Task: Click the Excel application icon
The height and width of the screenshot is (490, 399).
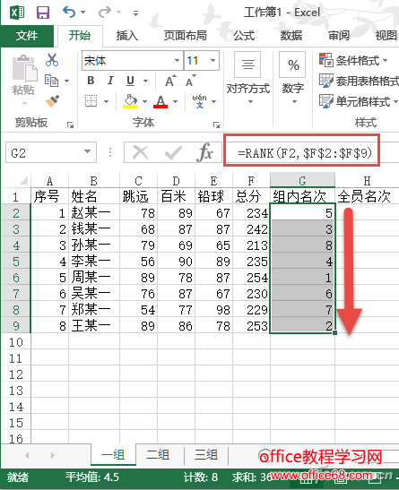Action: point(17,13)
